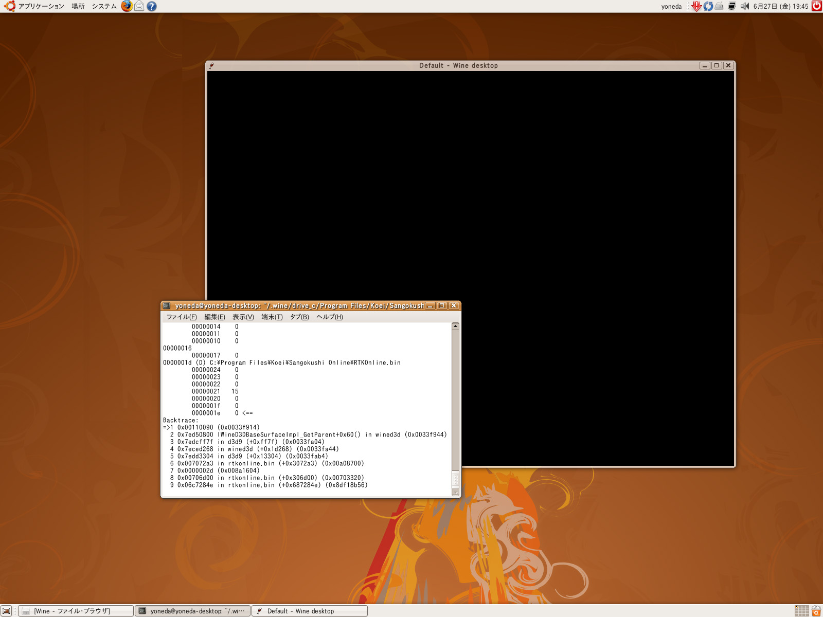Minimize the Wine desktop window
The height and width of the screenshot is (617, 823).
pos(705,65)
